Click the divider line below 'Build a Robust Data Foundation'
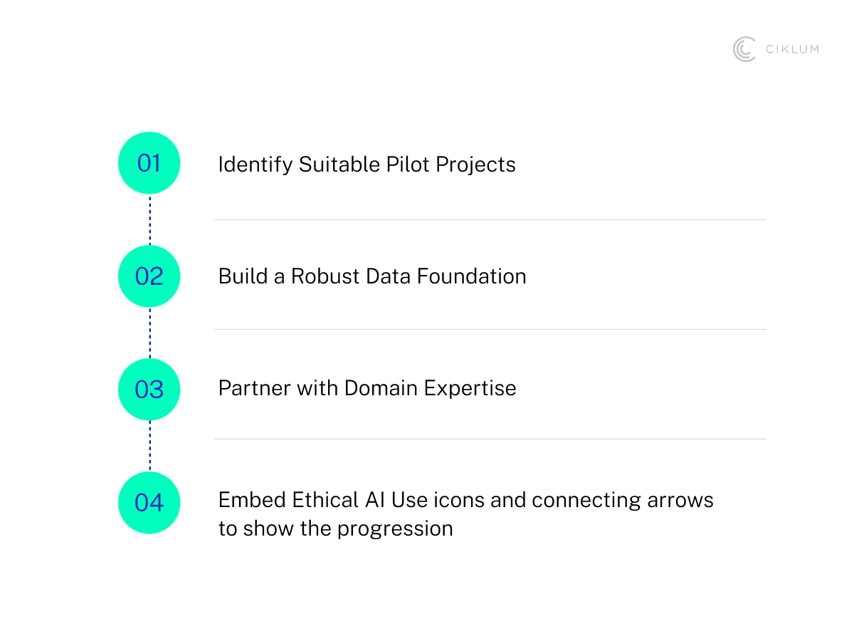Viewport: 854px width, 641px height. tap(490, 329)
